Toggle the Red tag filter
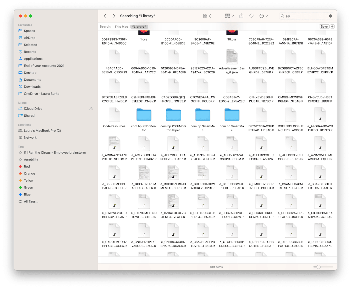The image size is (351, 289). pyautogui.click(x=20, y=166)
